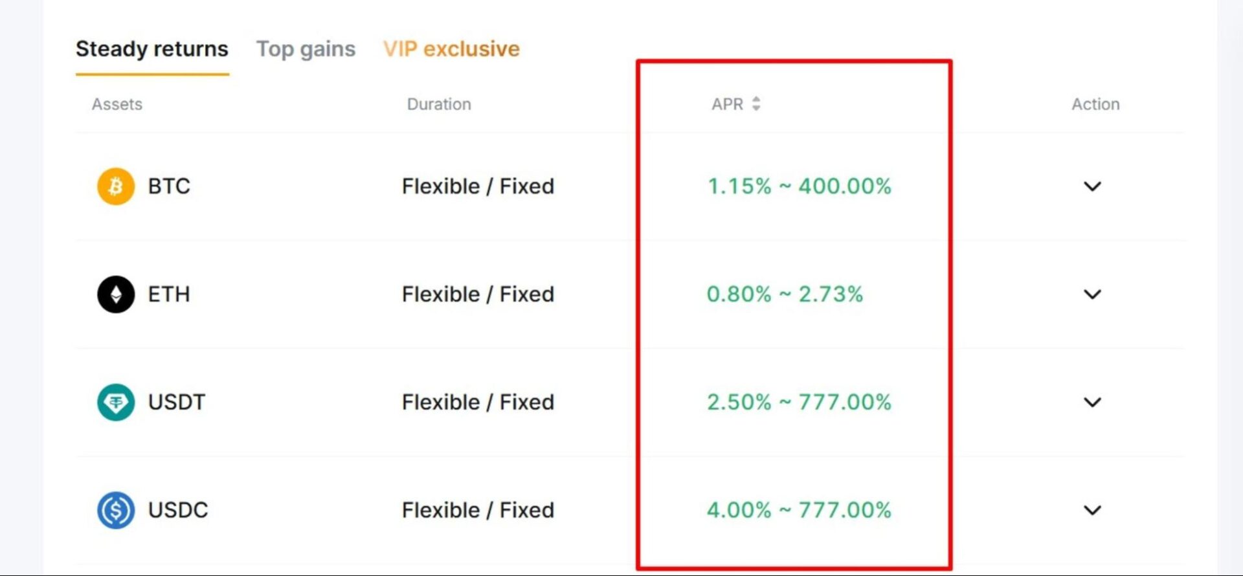Viewport: 1243px width, 576px height.
Task: Expand the USDT row chevron
Action: (1092, 402)
